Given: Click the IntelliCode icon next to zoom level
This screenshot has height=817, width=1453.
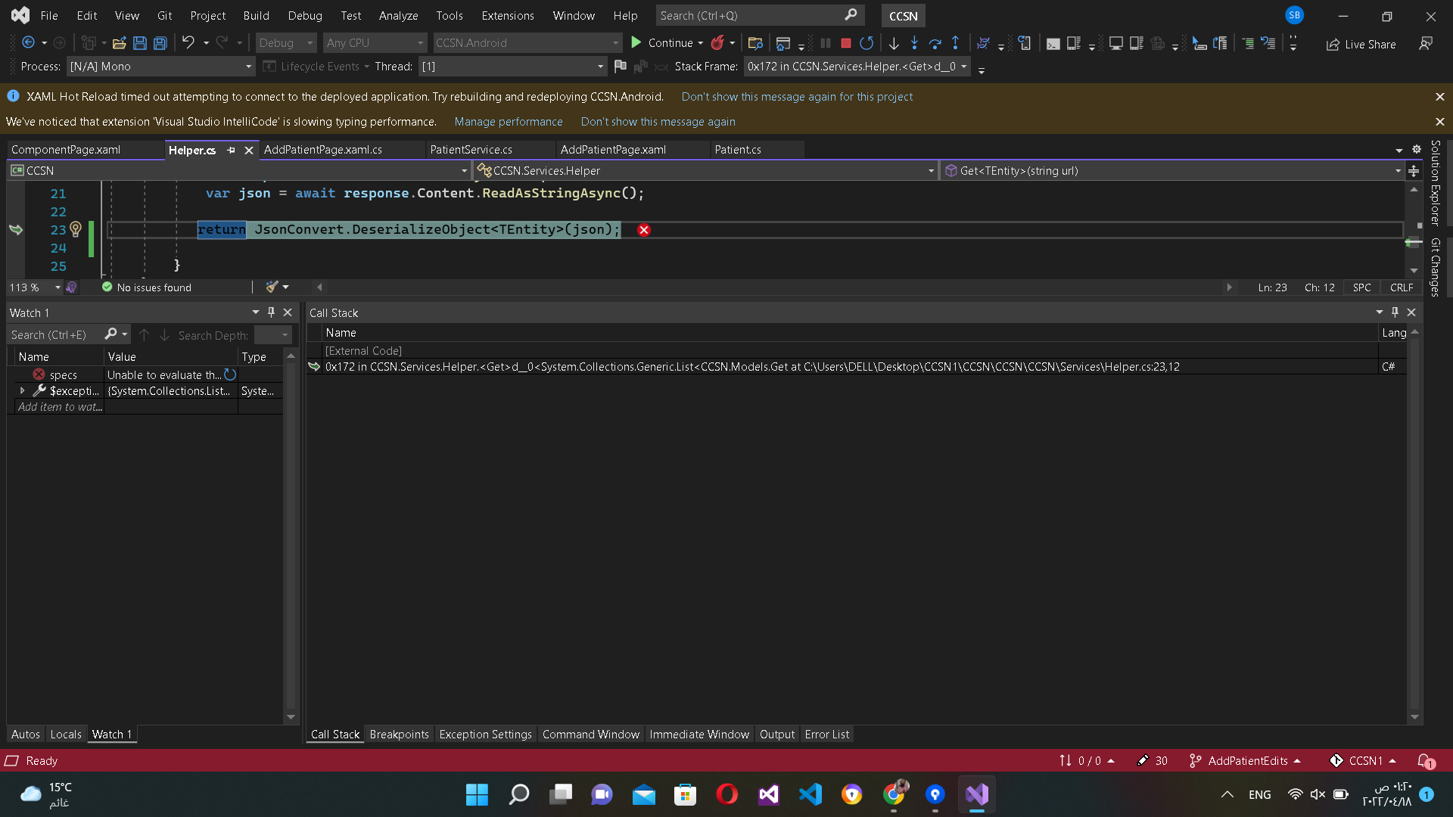Looking at the screenshot, I should coord(71,287).
